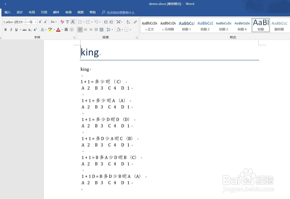This screenshot has width=290, height=199.
Task: Clear all formatting with the eraser icon
Action: click(62, 22)
